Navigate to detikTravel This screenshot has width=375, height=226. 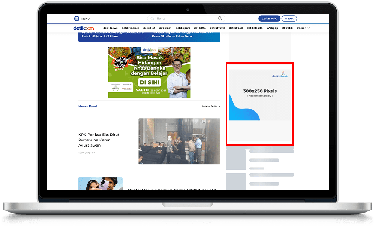coord(217,28)
